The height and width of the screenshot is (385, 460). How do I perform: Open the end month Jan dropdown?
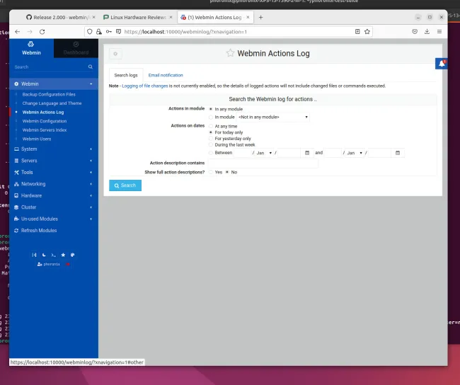coord(355,153)
